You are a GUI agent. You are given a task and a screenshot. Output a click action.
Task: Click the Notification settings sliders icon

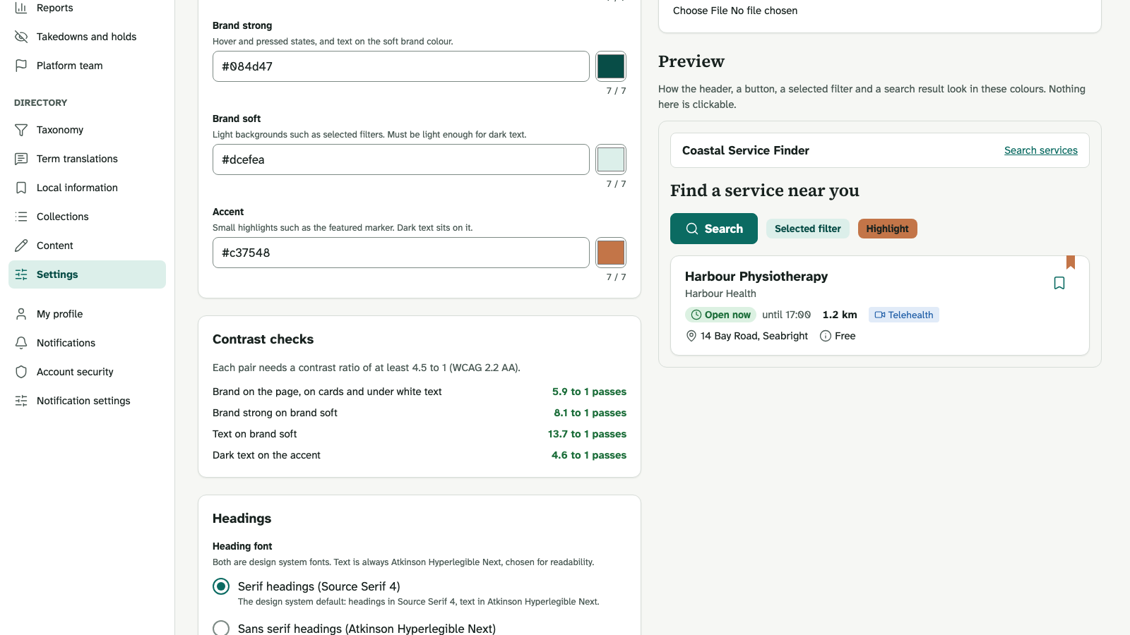tap(21, 401)
